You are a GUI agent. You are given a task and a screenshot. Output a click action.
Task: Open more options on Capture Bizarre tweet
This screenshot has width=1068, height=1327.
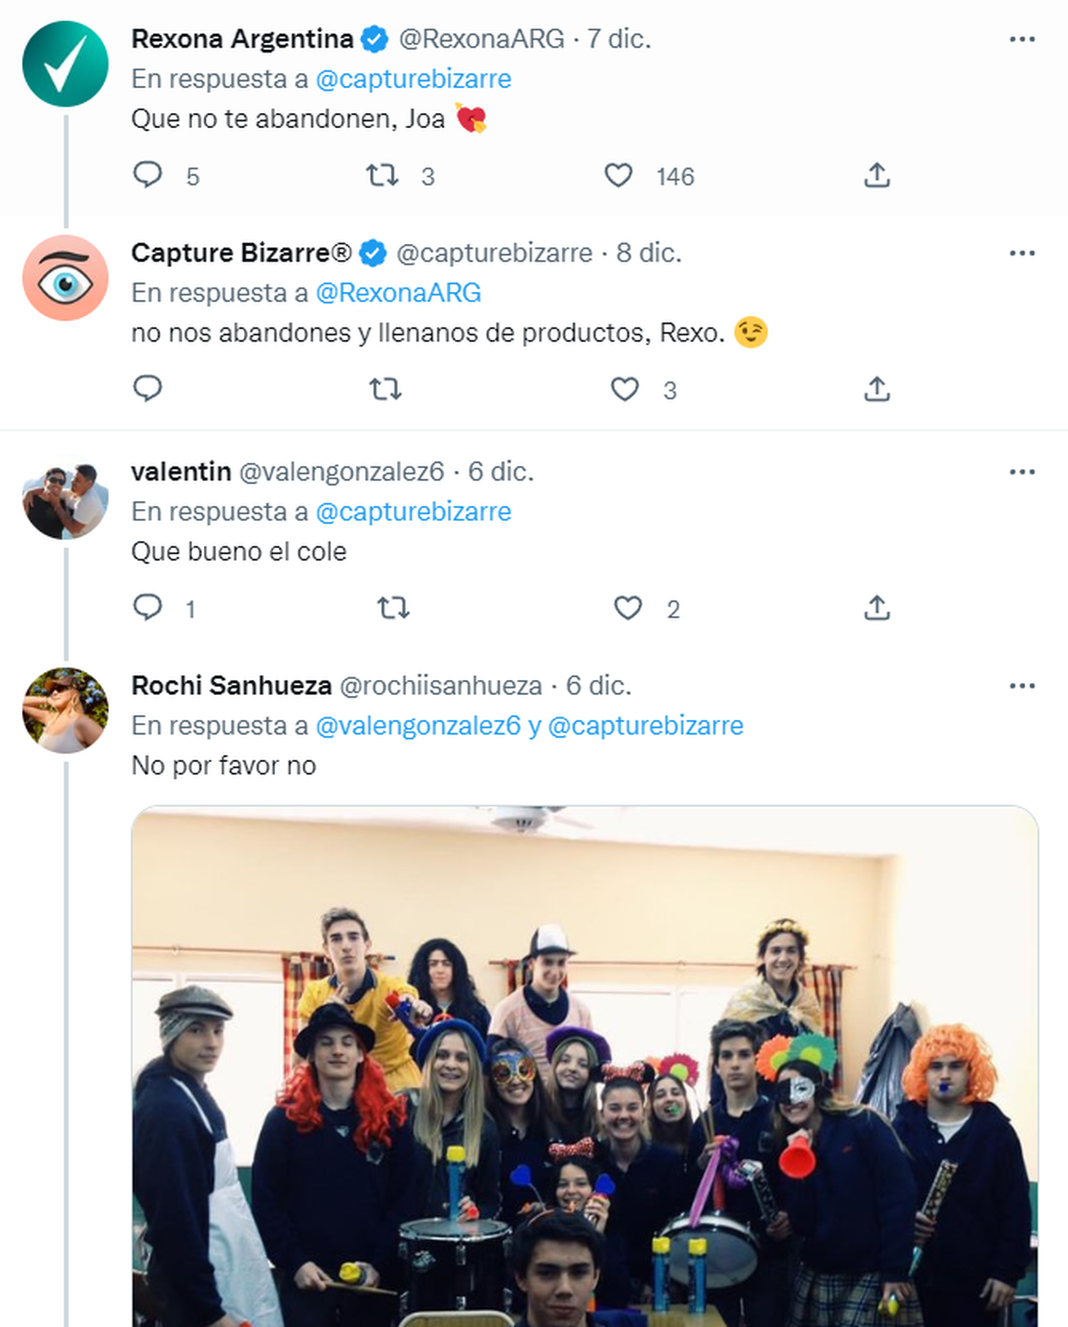coord(1022,254)
